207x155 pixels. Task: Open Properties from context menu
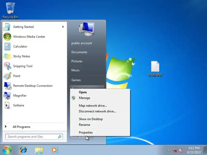(100, 133)
